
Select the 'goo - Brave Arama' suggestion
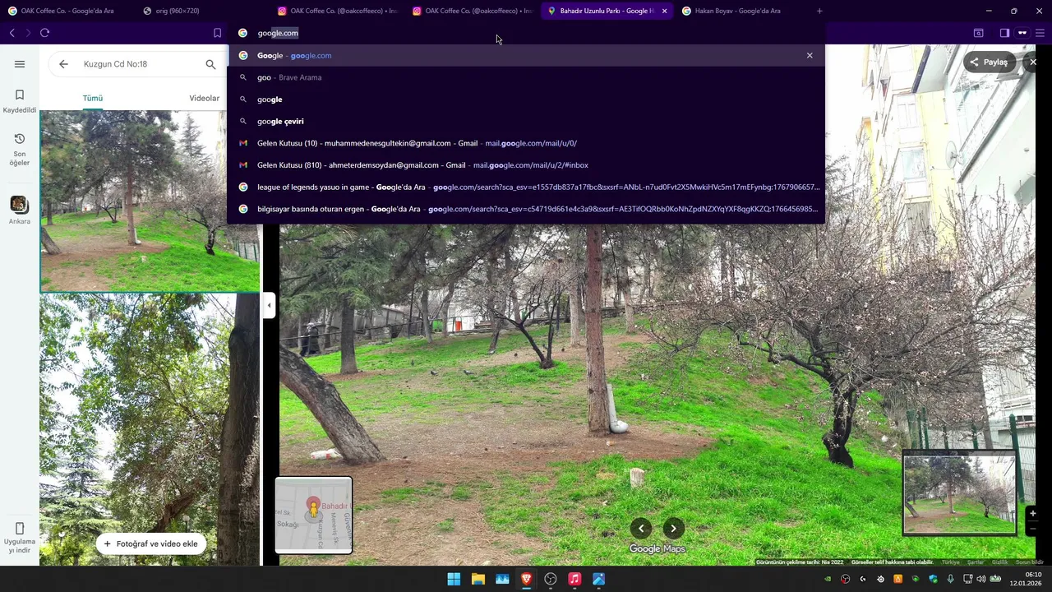[x=526, y=77]
